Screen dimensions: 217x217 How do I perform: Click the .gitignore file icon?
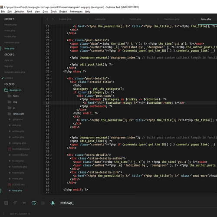pos(10,119)
